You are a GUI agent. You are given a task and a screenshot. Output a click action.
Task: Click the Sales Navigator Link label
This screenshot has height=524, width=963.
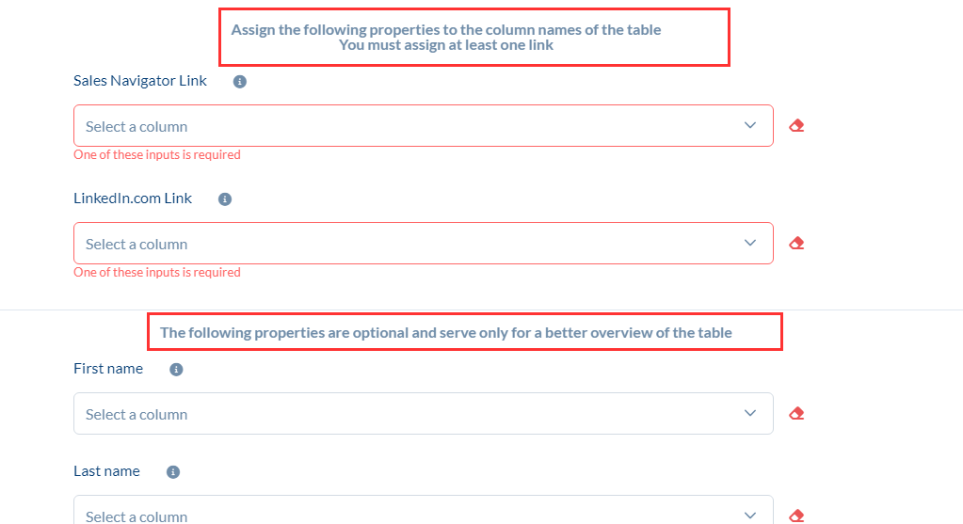(140, 81)
